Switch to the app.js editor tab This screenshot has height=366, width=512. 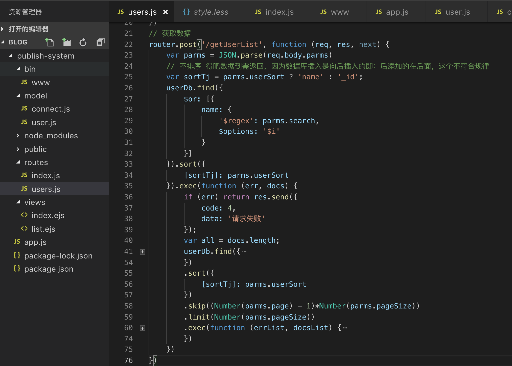(x=397, y=12)
